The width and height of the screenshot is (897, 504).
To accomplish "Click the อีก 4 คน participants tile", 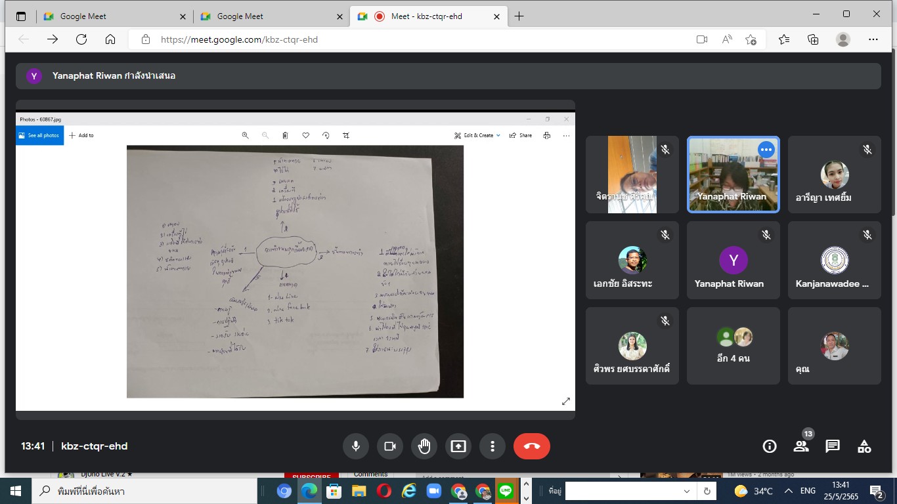I will click(733, 346).
